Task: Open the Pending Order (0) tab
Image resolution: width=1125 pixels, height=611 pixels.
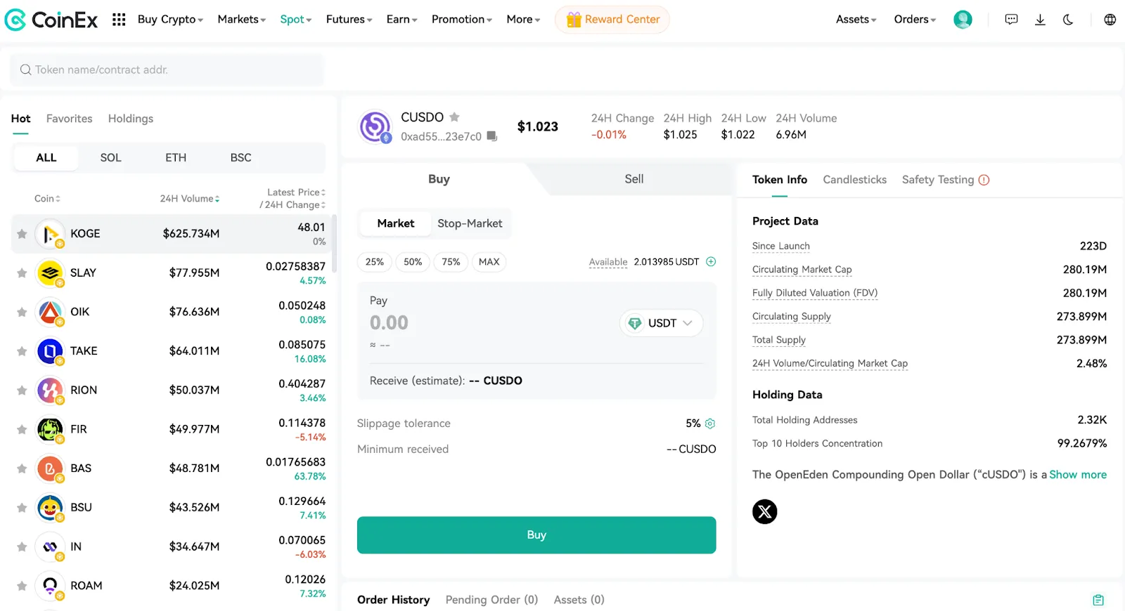Action: click(x=491, y=600)
